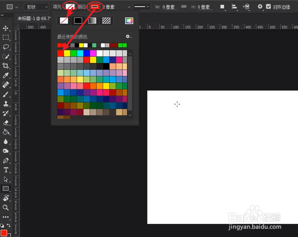298x237 pixels.
Task: Swap foreground and background colors
Action: pos(9,225)
